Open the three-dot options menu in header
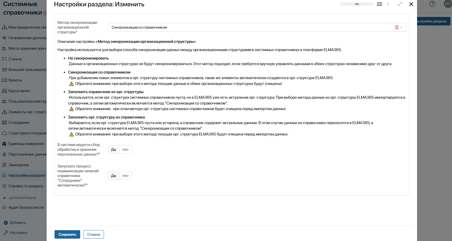Image resolution: width=452 pixels, height=241 pixels. (x=388, y=4)
